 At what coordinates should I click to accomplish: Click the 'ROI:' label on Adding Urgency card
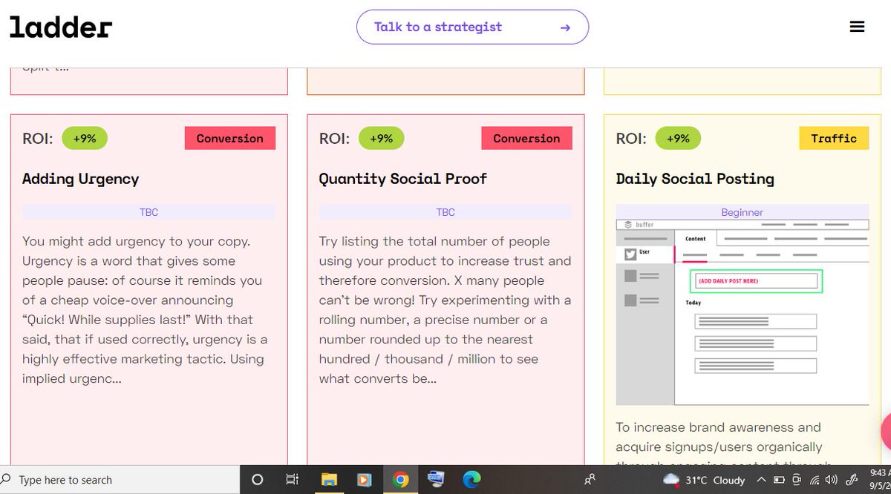(x=38, y=139)
